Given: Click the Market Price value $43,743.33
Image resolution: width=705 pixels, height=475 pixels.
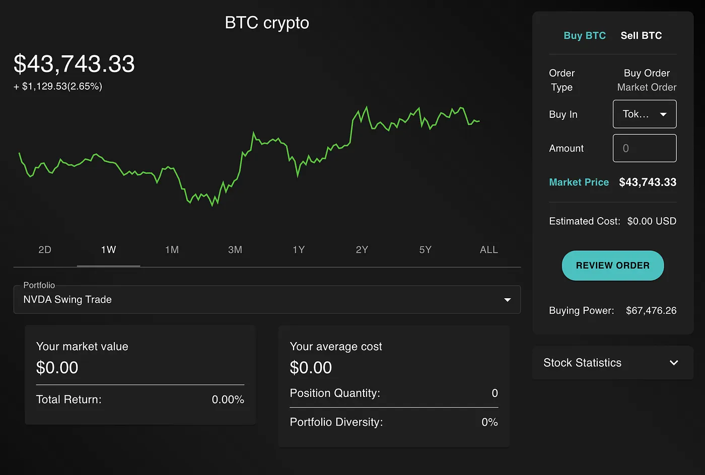Looking at the screenshot, I should coord(648,182).
